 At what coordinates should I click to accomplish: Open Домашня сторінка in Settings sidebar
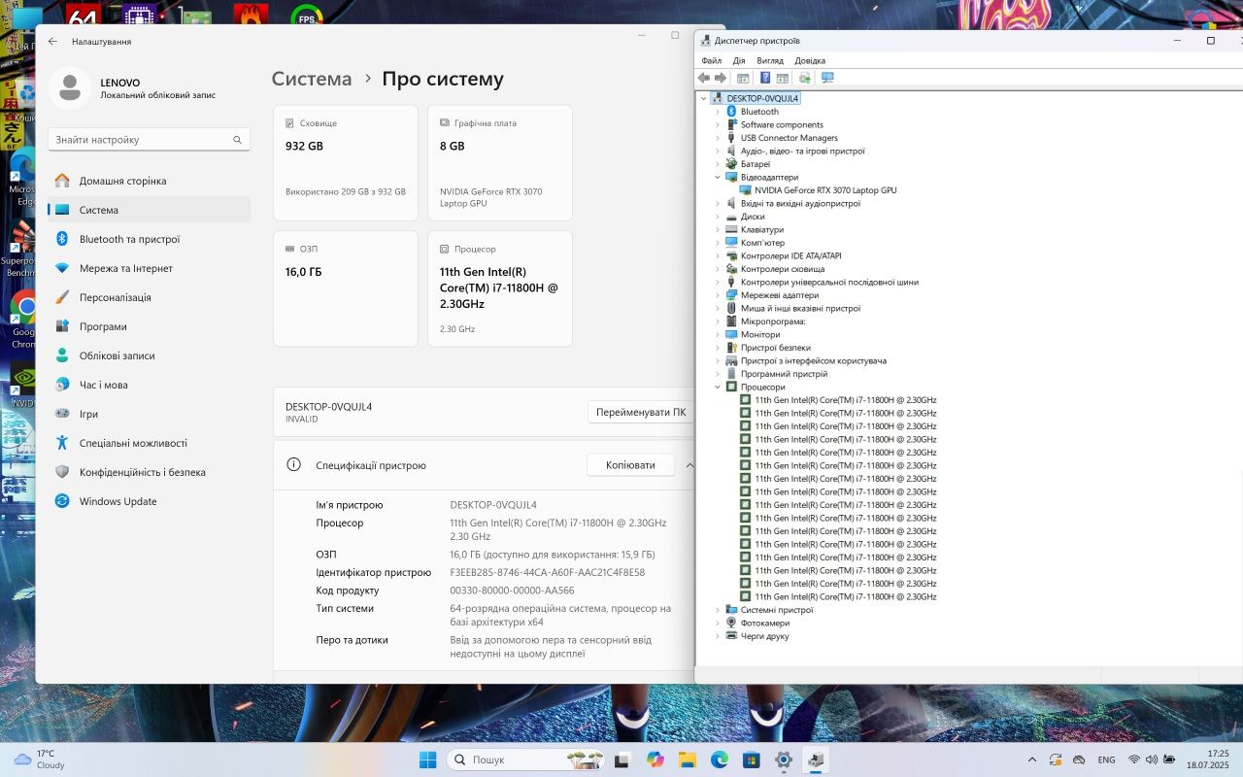150,181
